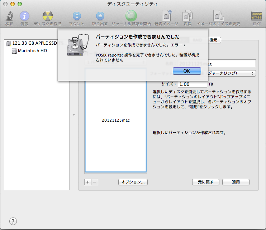Switch to the 復元 (Restore) tab

[213, 40]
